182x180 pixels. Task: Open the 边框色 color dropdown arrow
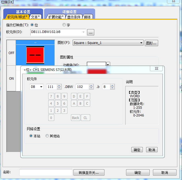108,64
